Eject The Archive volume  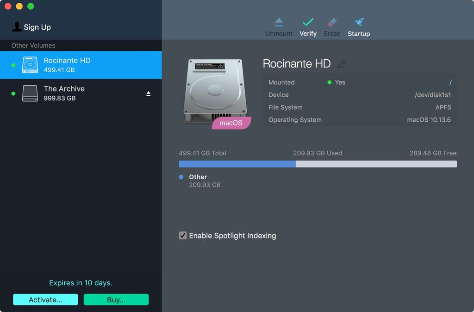[x=148, y=93]
